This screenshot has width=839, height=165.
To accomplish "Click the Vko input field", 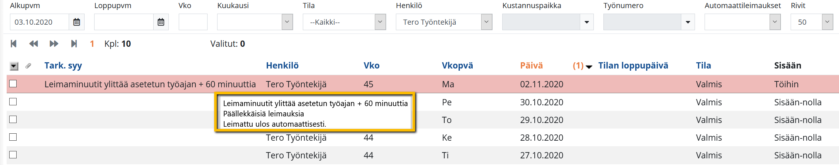I will pos(193,22).
